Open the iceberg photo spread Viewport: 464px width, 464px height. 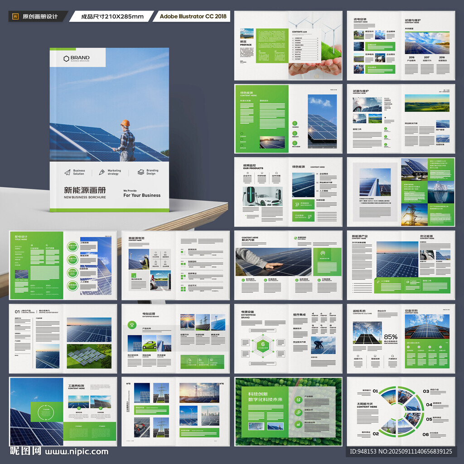pos(401,192)
